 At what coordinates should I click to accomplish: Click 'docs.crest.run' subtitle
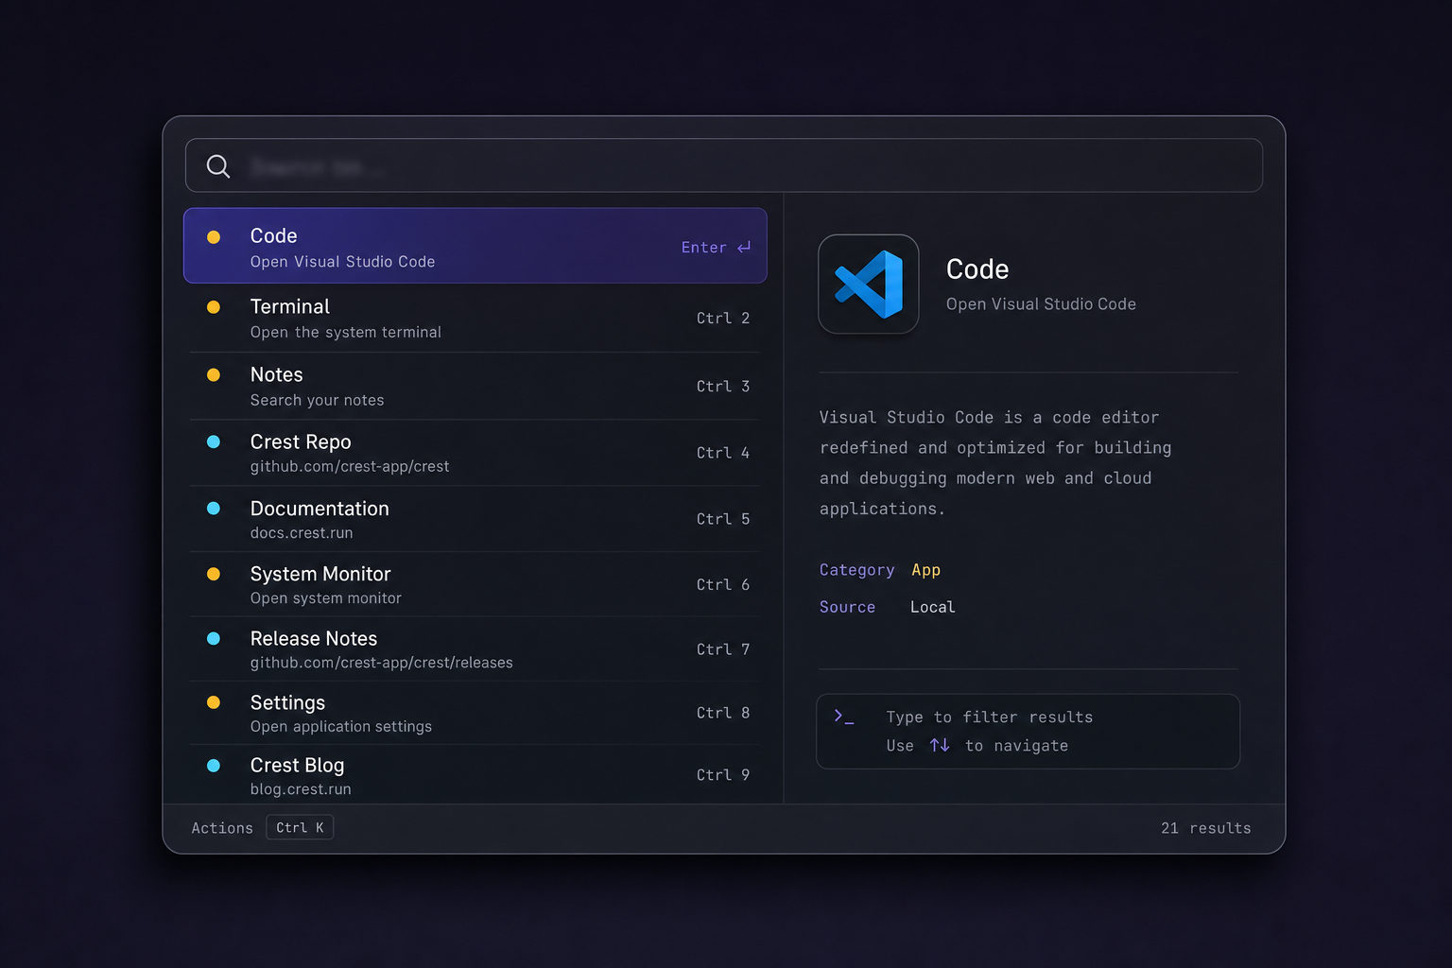pyautogui.click(x=302, y=533)
